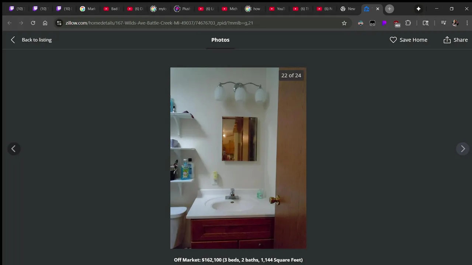Switch to the YouTube '(6) TI' tab
472x265 pixels.
[301, 9]
